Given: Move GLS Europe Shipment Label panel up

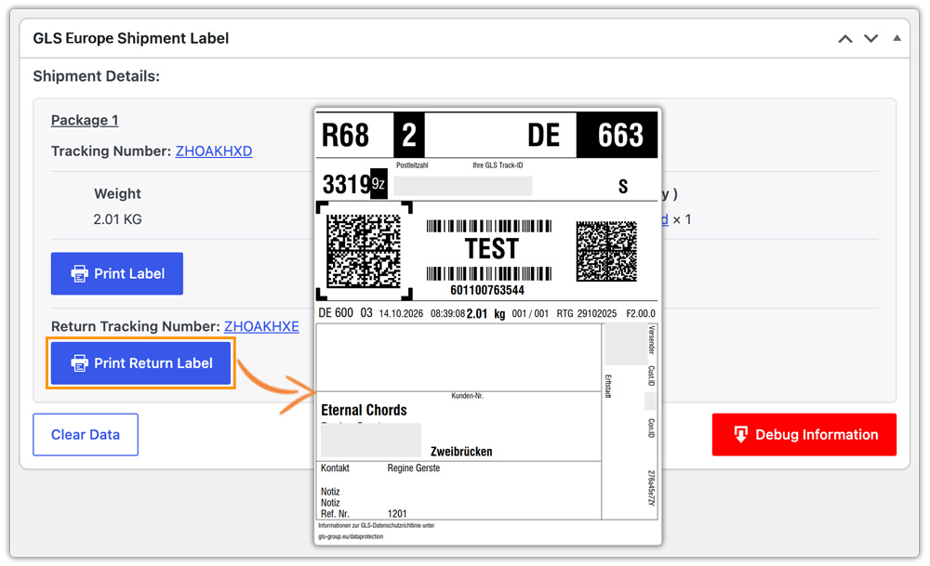Looking at the screenshot, I should (845, 39).
